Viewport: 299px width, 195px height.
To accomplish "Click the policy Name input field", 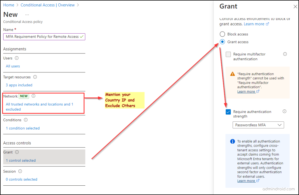I will tap(44, 36).
